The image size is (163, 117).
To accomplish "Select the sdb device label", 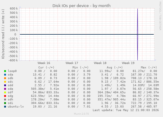I will (10, 78).
